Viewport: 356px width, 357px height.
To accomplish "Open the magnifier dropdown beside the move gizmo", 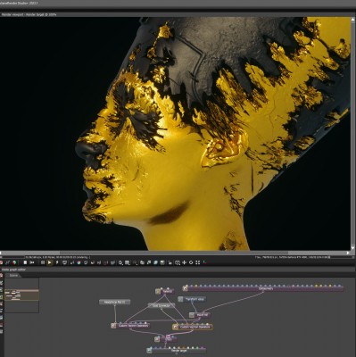I will (x=178, y=262).
